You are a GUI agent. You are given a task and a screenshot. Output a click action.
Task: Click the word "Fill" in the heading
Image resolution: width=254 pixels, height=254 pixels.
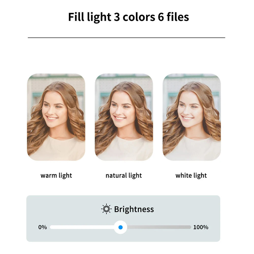[x=75, y=17]
